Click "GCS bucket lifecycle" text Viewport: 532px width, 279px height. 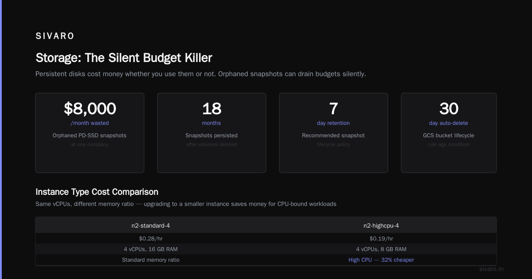pyautogui.click(x=449, y=136)
